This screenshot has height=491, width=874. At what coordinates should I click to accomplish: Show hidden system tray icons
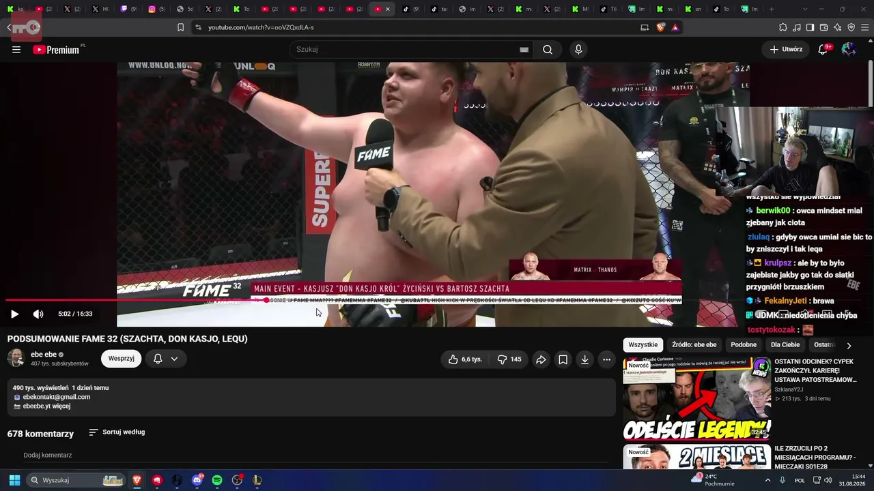coord(767,480)
